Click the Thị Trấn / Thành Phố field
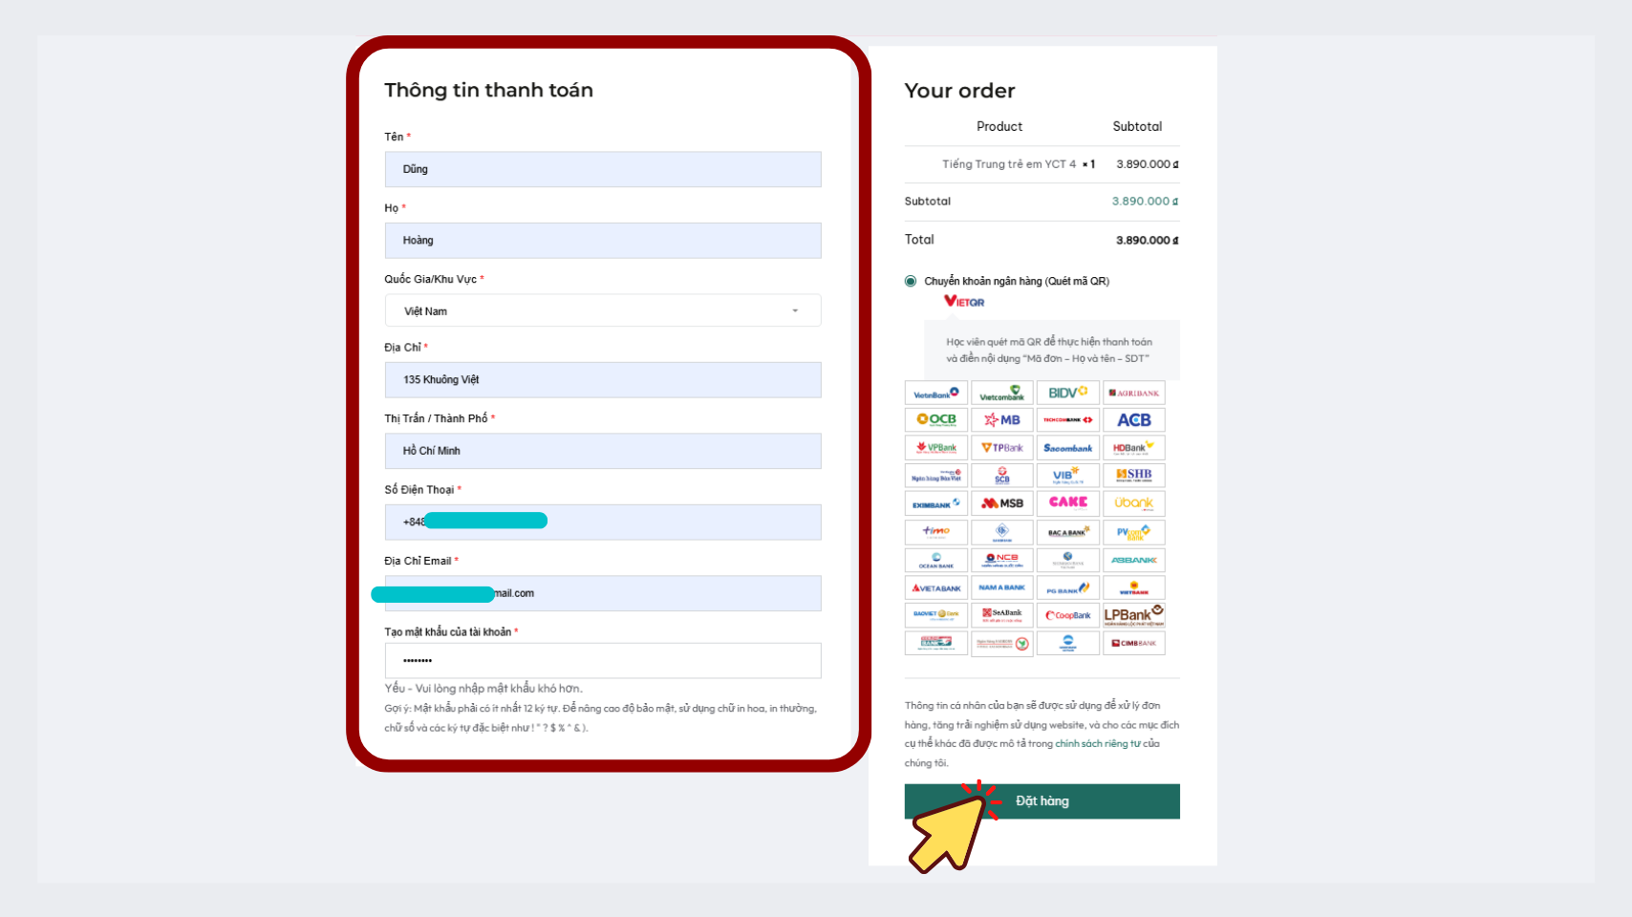1632x917 pixels. coord(603,451)
